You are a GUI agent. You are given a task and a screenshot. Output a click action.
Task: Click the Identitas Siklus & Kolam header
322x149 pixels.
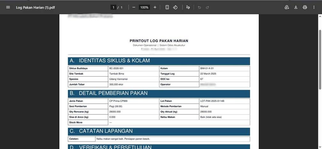[114, 61]
